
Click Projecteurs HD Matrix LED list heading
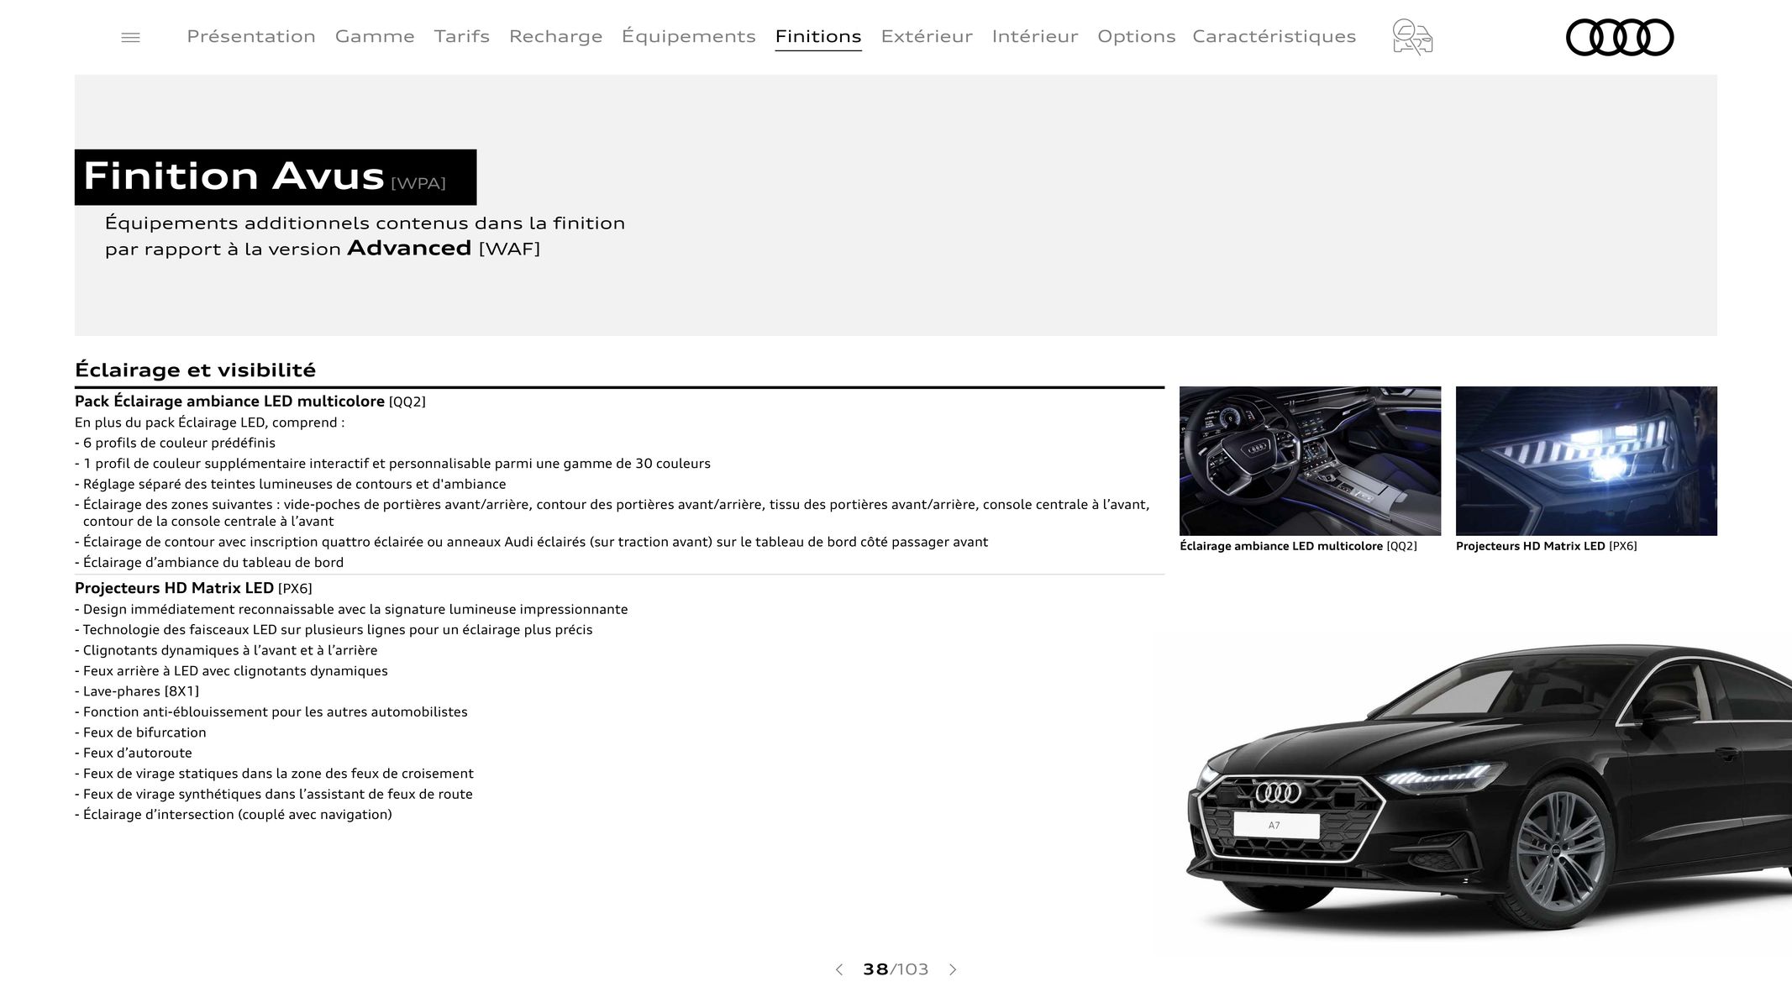(193, 588)
